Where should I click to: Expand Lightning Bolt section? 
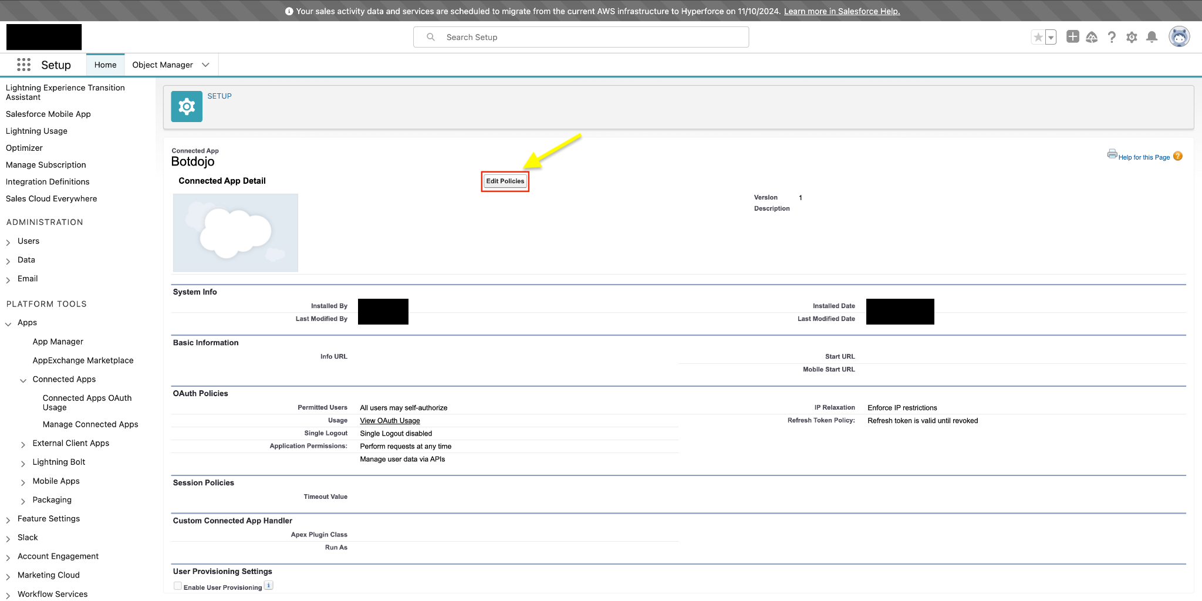(23, 463)
